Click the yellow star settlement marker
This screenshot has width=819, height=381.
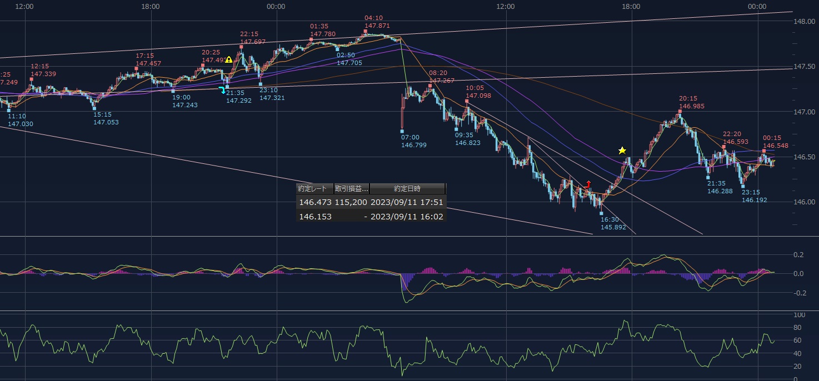tap(622, 151)
